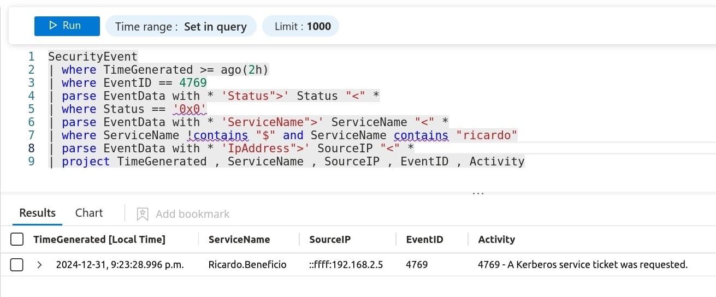Sort by TimeGenerated [Local Time] column header
This screenshot has width=716, height=297.
pyautogui.click(x=99, y=239)
